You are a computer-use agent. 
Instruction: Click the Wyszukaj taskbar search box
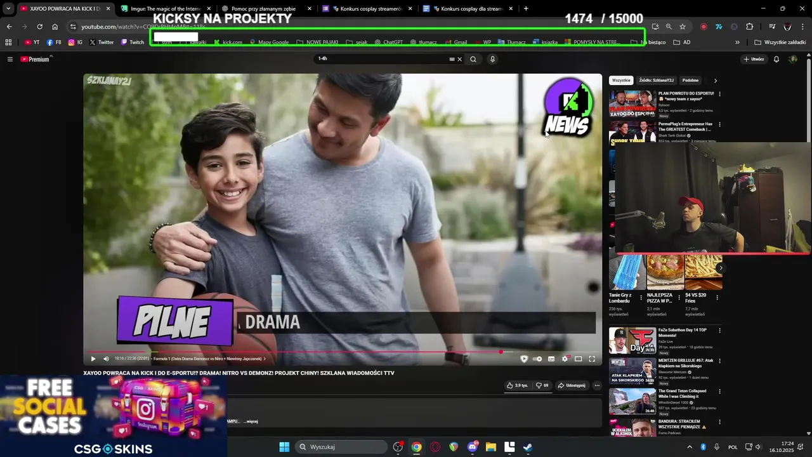341,447
